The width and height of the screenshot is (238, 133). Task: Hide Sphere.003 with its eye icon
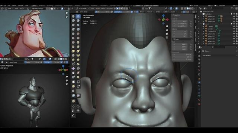(234, 16)
